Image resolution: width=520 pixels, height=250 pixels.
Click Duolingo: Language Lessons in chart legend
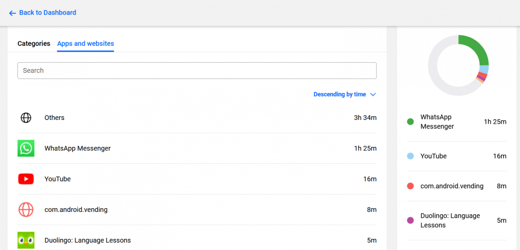[x=450, y=221]
